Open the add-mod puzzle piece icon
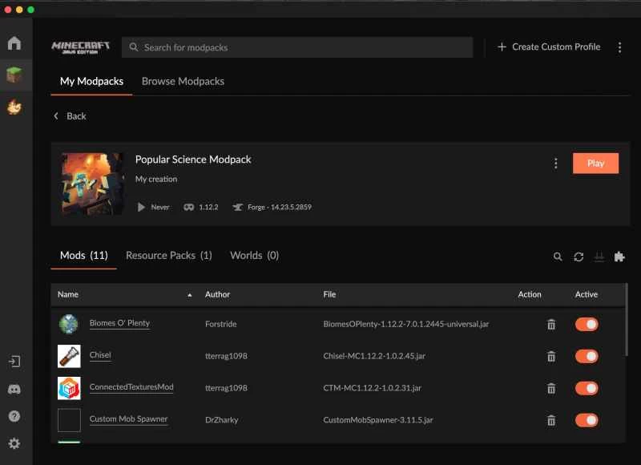The height and width of the screenshot is (465, 641). point(619,257)
